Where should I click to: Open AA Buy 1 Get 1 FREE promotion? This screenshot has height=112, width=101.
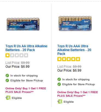pyautogui.click(x=26, y=90)
